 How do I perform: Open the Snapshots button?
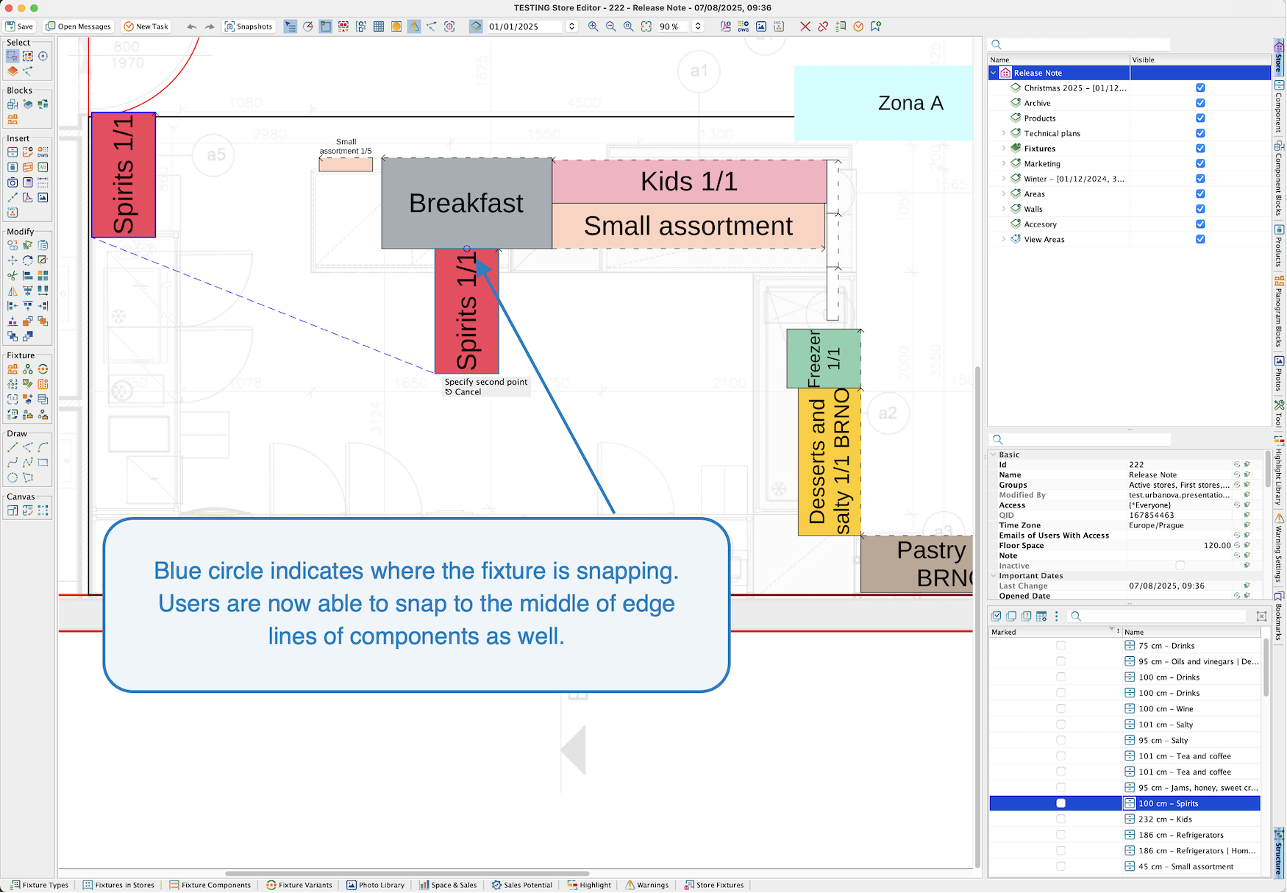249,26
